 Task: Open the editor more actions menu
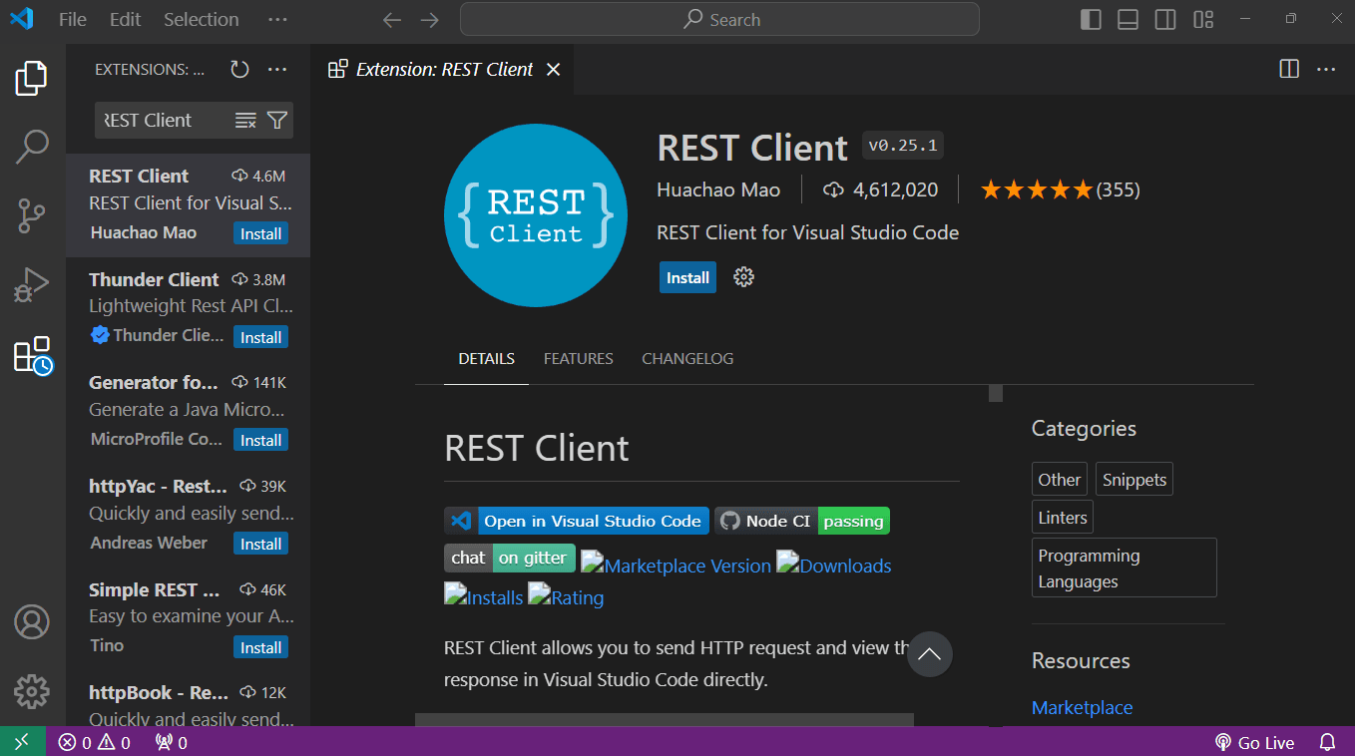tap(1324, 69)
